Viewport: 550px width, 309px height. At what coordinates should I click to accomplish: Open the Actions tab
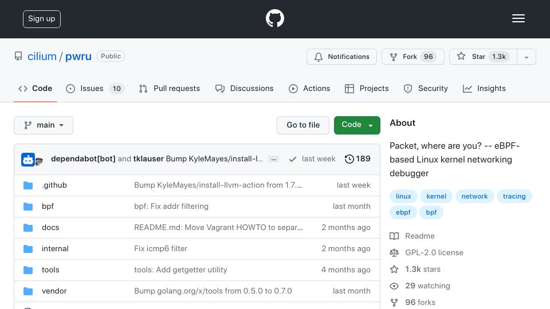tap(309, 89)
